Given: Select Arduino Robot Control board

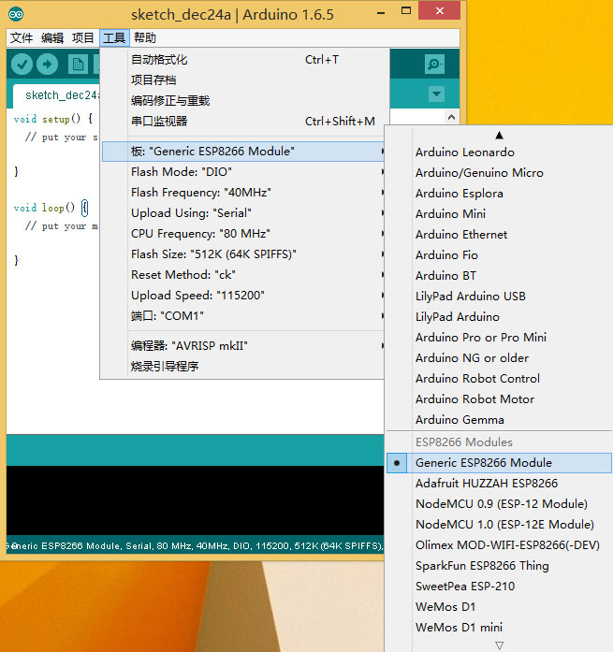Looking at the screenshot, I should [x=500, y=379].
